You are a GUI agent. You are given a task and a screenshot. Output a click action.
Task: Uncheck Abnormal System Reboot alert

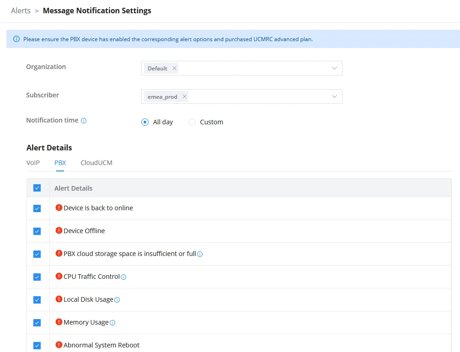(x=37, y=346)
